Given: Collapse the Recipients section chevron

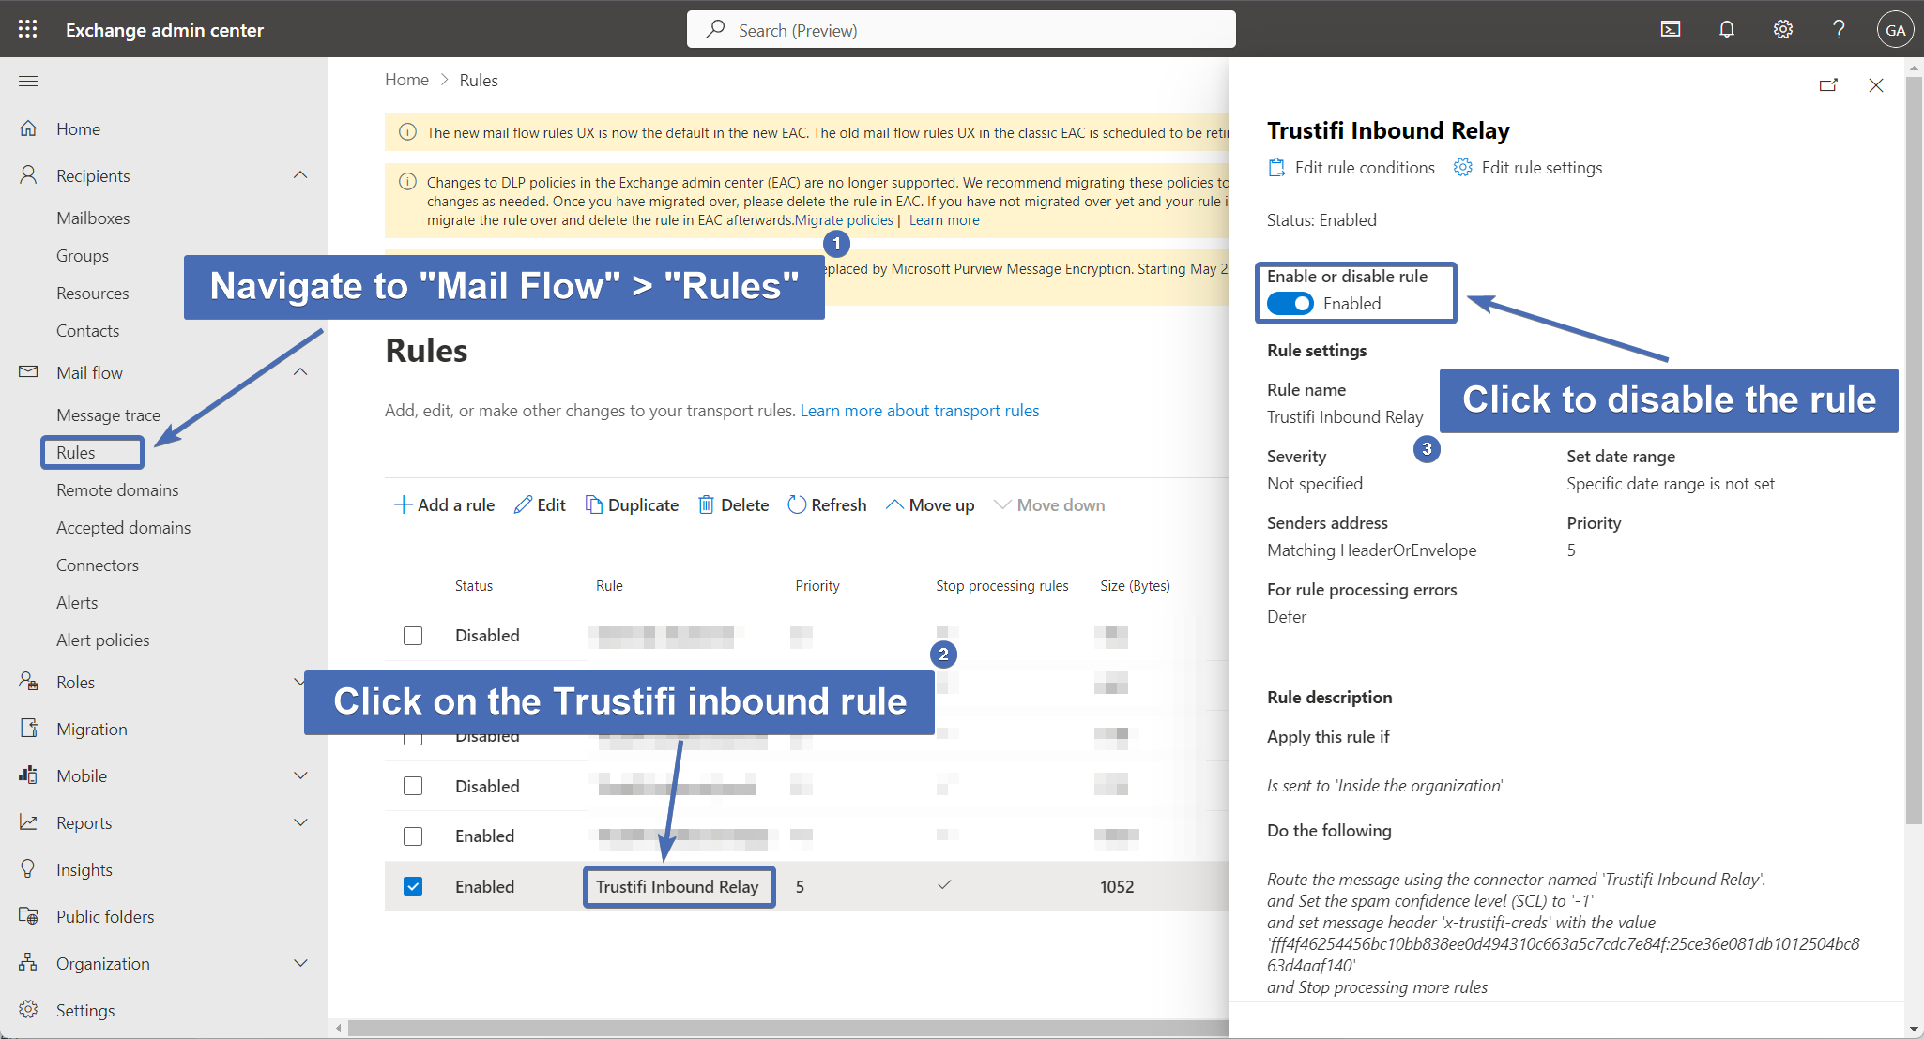Looking at the screenshot, I should pyautogui.click(x=300, y=175).
